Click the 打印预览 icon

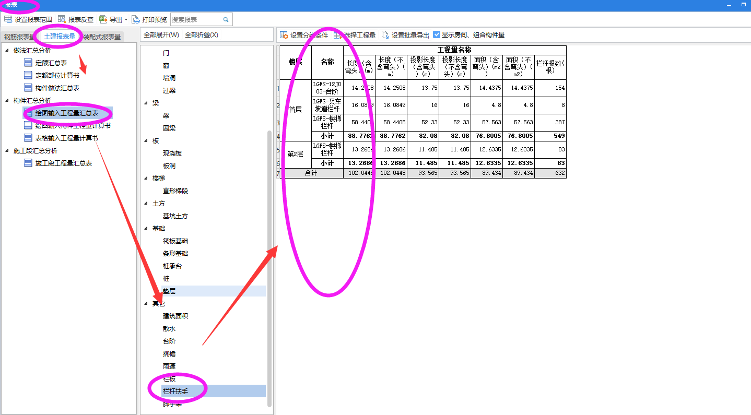135,19
